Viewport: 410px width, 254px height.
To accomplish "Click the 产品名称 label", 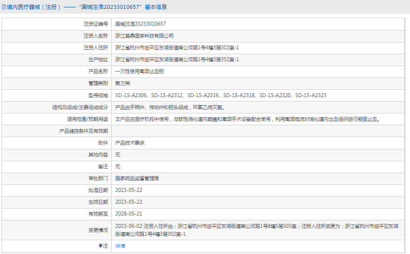I will [x=98, y=72].
